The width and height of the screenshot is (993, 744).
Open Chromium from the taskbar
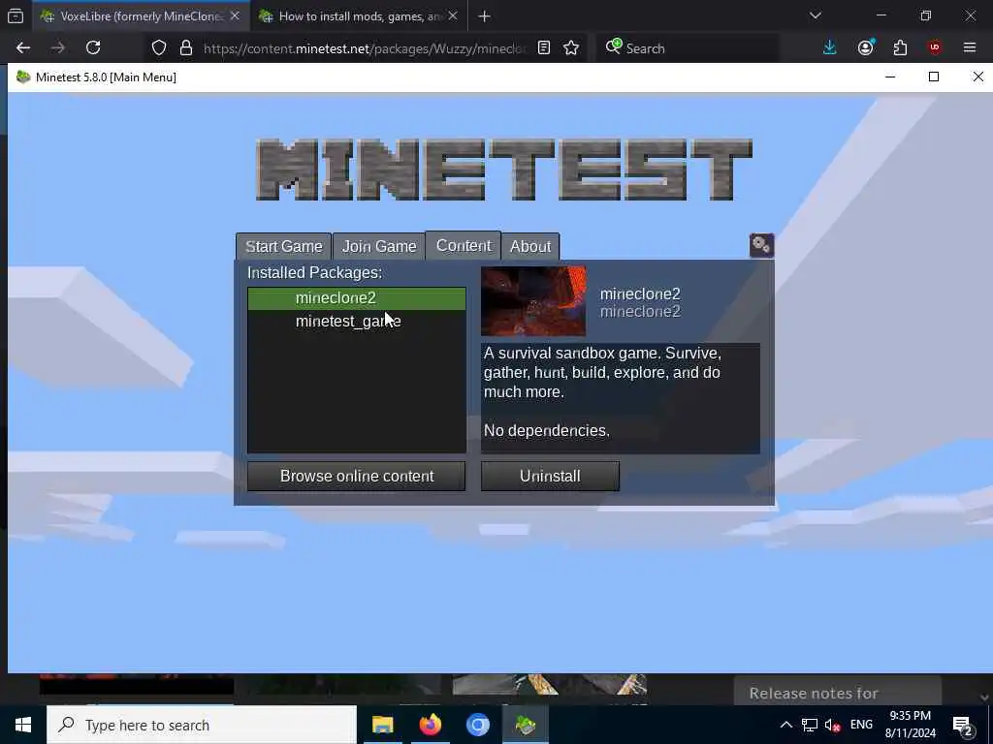click(x=478, y=725)
